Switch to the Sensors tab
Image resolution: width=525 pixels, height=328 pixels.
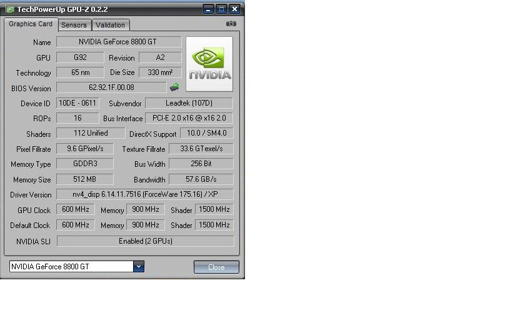(x=74, y=25)
